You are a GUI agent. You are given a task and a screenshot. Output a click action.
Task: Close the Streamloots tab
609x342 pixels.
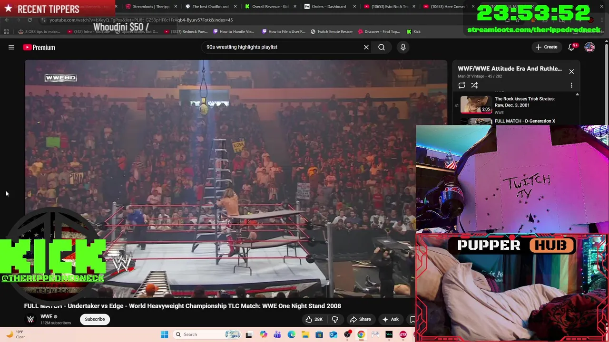(x=176, y=7)
